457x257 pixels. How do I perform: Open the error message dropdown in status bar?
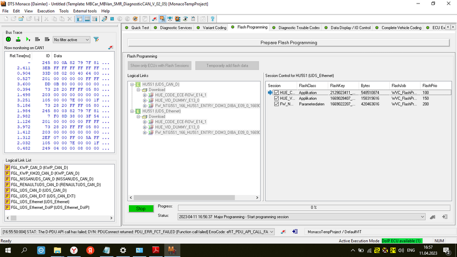click(271, 232)
